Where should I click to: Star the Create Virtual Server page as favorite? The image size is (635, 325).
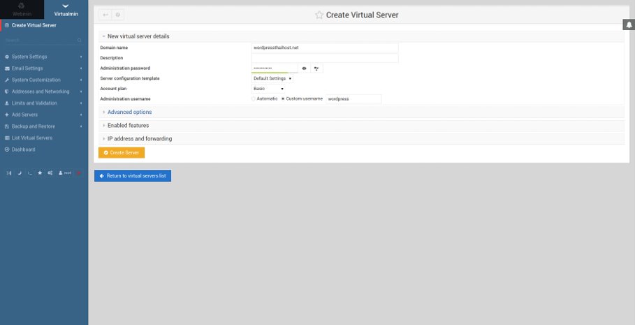319,15
